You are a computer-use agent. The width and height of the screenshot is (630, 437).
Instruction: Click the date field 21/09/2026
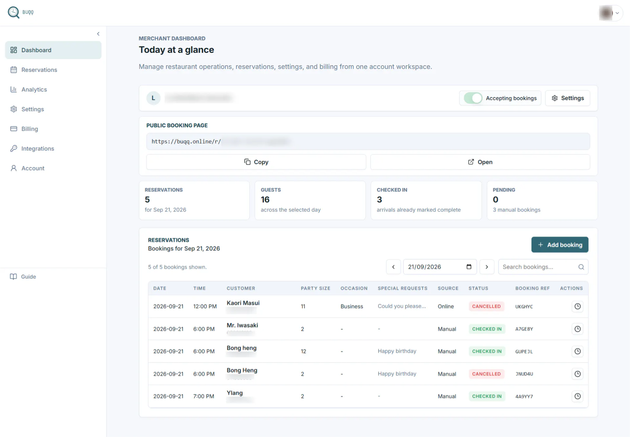(x=440, y=267)
